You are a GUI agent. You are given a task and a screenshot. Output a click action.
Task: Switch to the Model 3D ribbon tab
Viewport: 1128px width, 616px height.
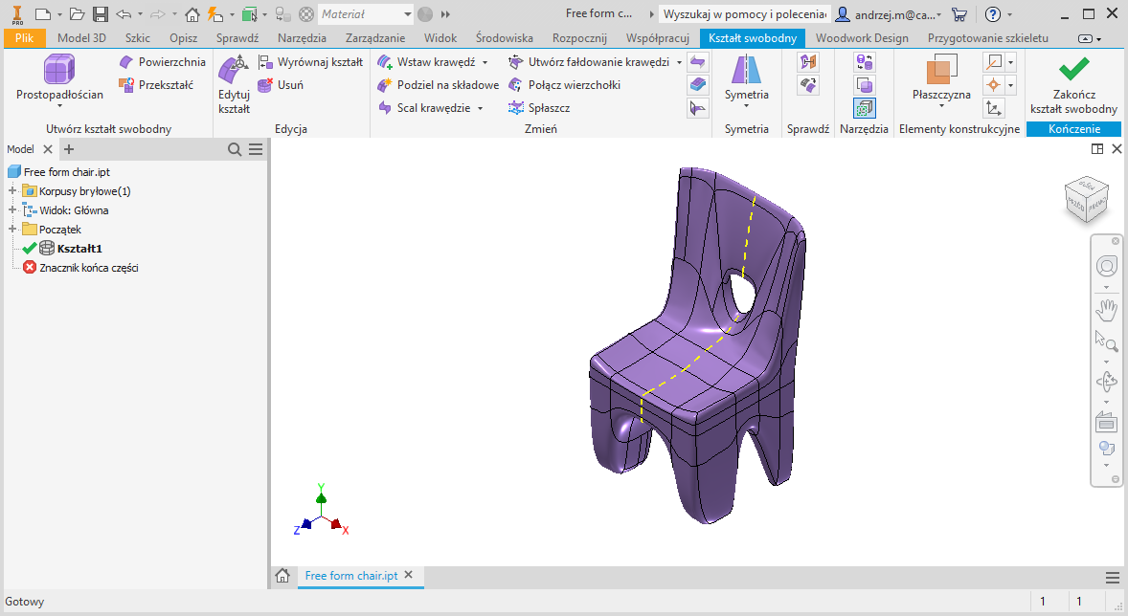81,38
